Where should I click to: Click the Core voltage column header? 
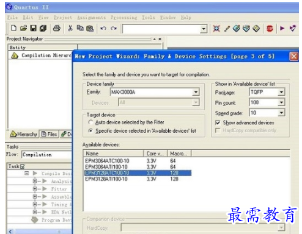click(x=155, y=154)
